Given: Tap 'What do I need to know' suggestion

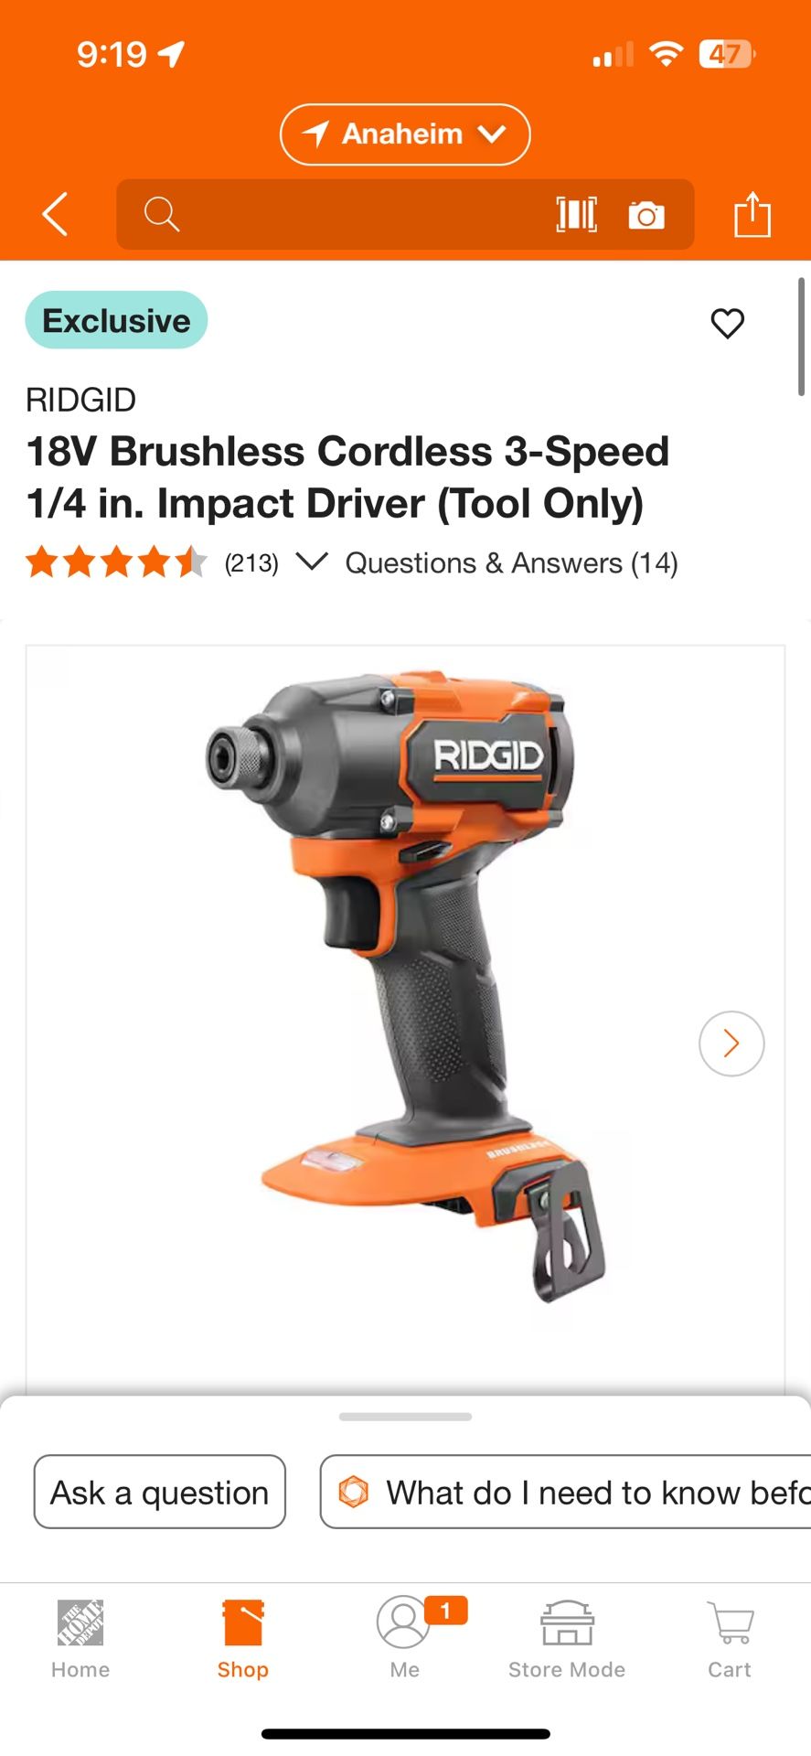Looking at the screenshot, I should (565, 1492).
